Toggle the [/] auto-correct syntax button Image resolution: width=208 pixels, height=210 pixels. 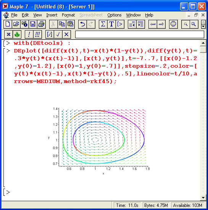(x=50, y=34)
